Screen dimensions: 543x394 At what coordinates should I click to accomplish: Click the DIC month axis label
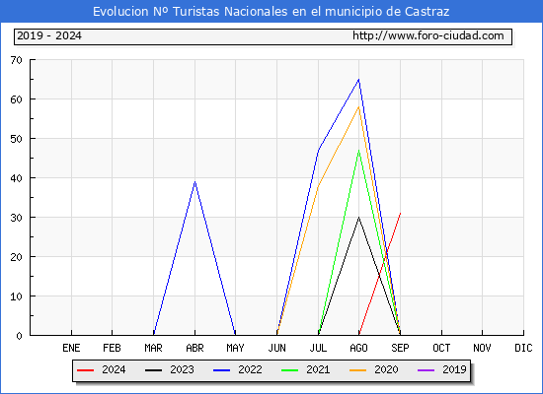point(523,348)
